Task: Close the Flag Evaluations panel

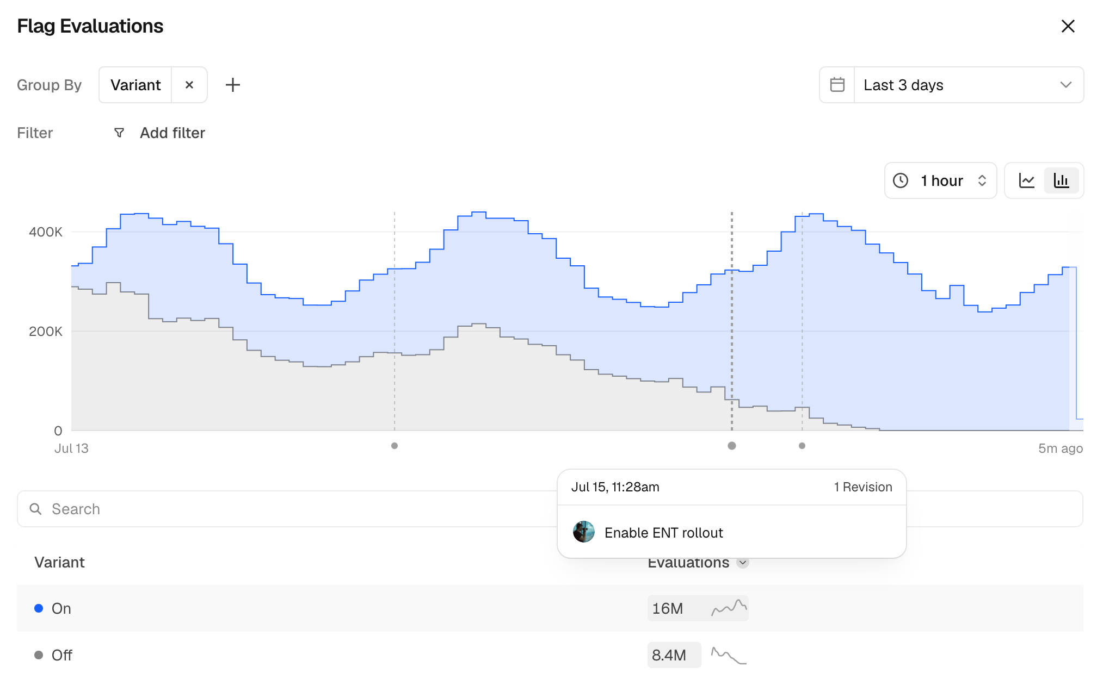Action: pos(1068,26)
